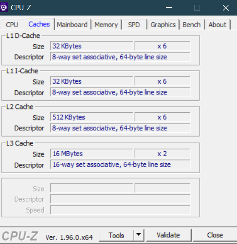Click the L2 Cache descriptor field
This screenshot has height=244, width=237.
click(x=120, y=128)
